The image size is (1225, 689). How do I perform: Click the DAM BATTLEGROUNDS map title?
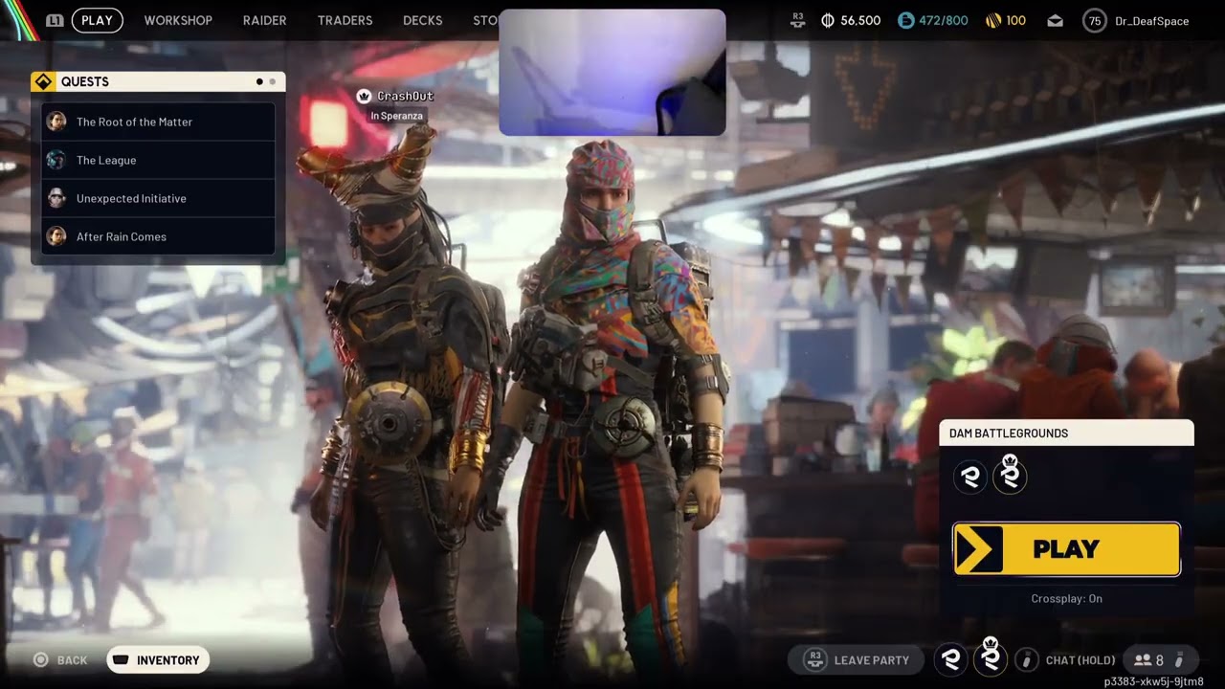point(1009,433)
